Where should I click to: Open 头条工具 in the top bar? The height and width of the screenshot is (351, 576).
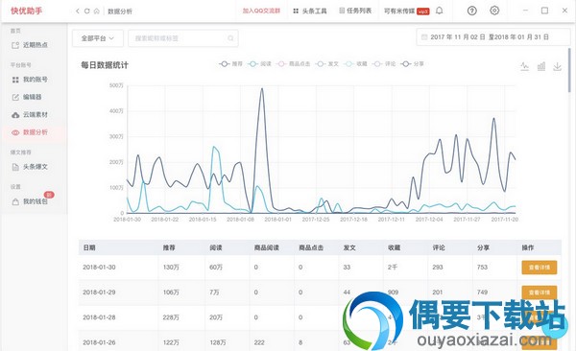[x=315, y=11]
